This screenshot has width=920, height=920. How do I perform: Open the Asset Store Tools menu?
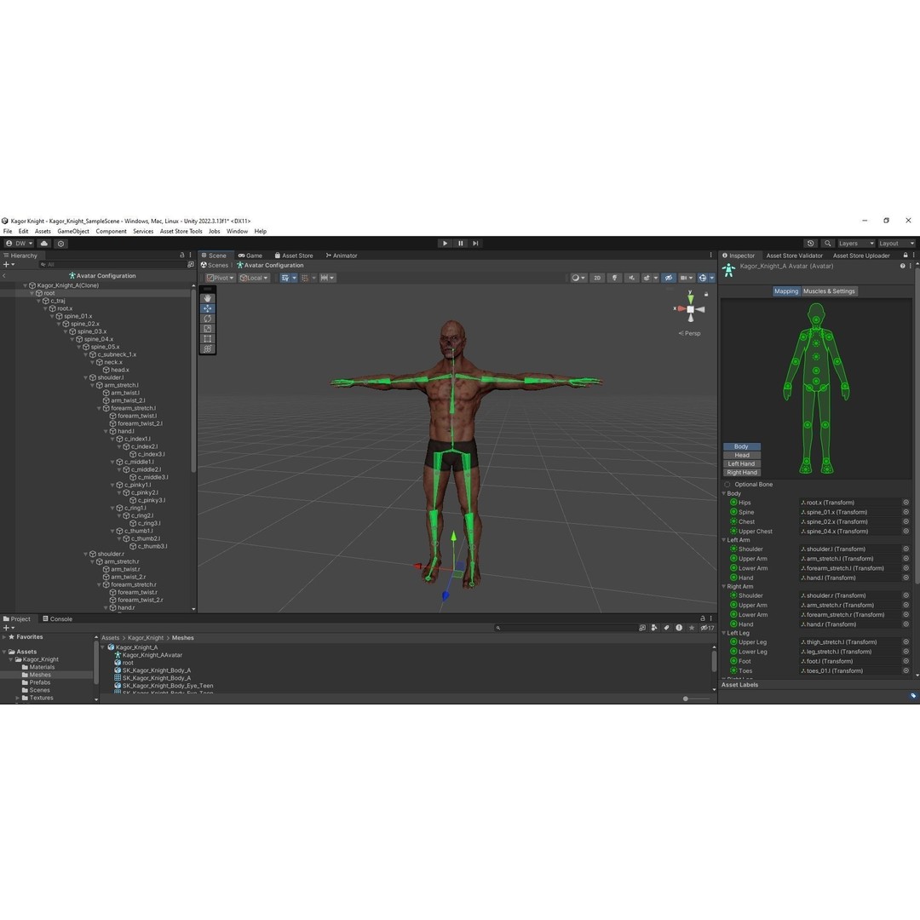point(181,231)
